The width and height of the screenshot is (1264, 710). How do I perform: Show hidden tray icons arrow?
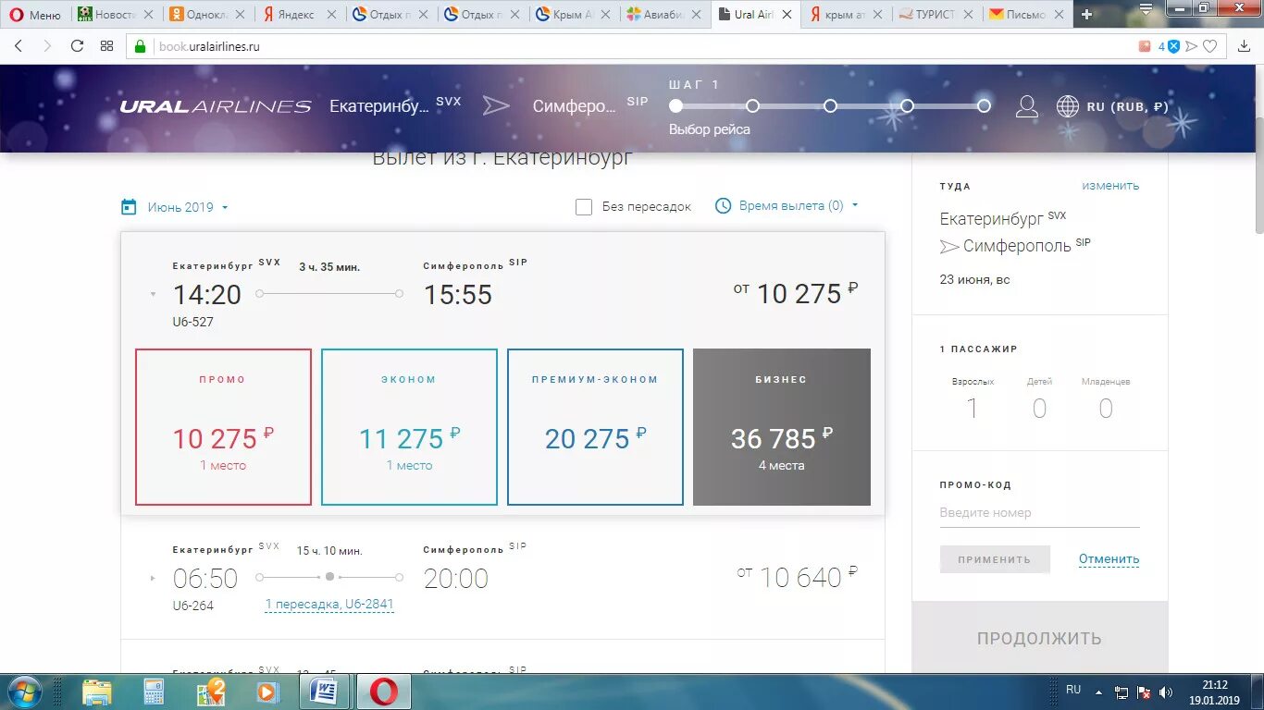[x=1099, y=692]
